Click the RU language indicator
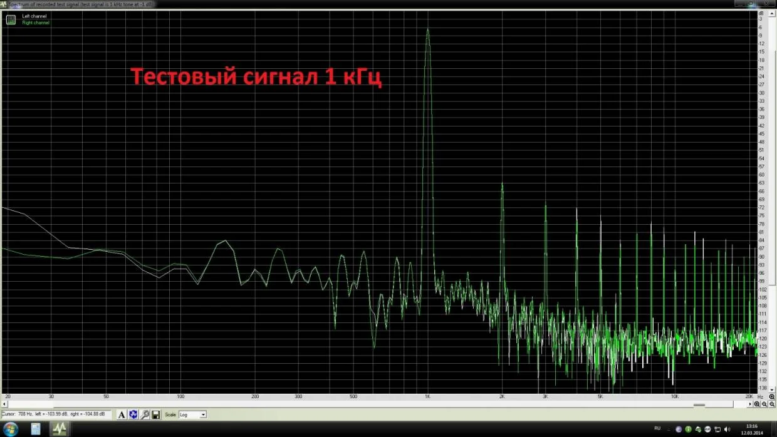Viewport: 777px width, 437px height. [657, 428]
